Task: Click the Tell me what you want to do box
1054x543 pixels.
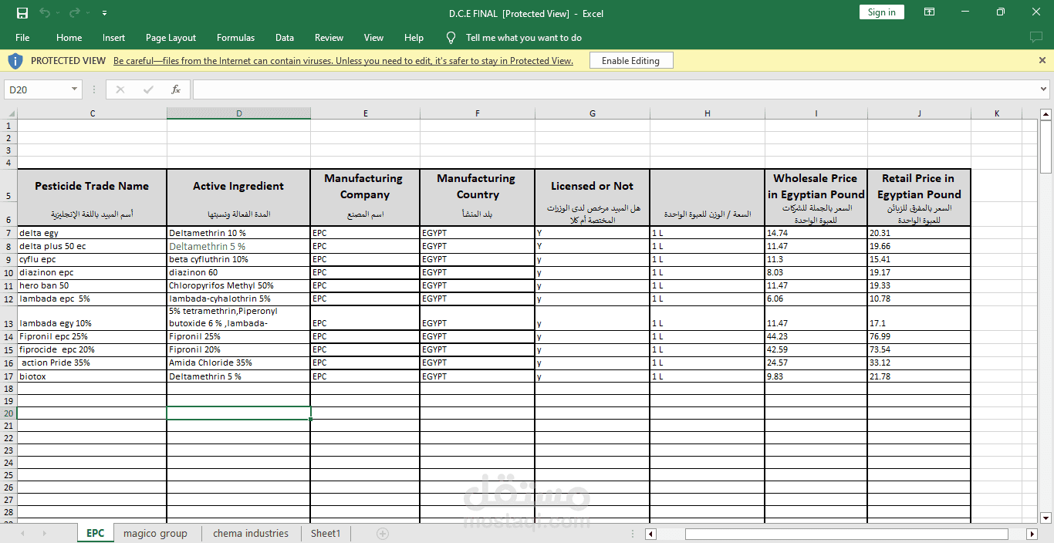Action: [x=524, y=38]
